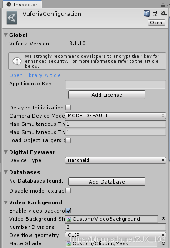
Task: Switch to the Inspector tab
Action: (x=22, y=5)
